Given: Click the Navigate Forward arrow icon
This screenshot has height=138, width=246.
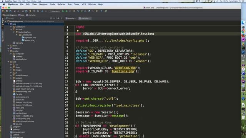Looking at the screenshot, I should (x=46, y=11).
